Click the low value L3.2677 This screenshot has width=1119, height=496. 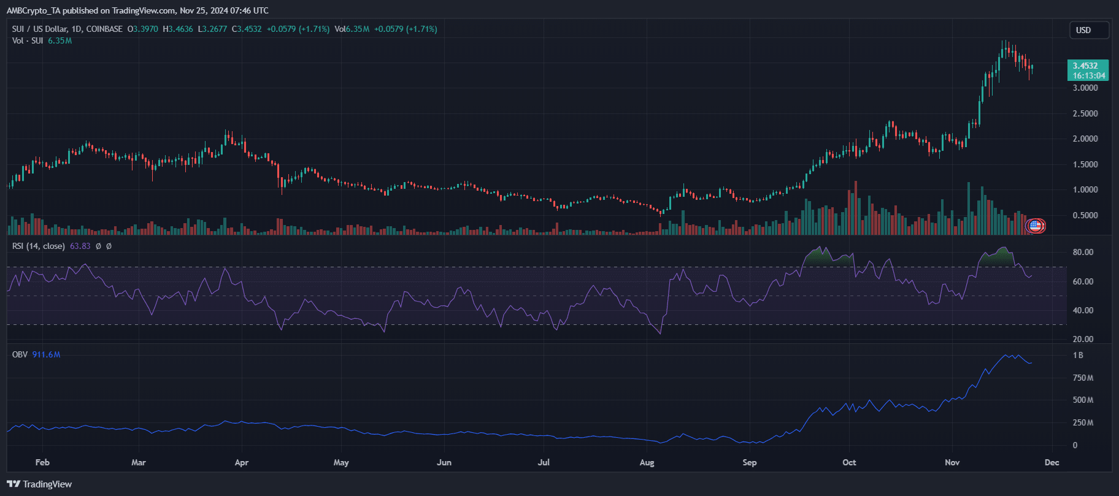point(212,29)
